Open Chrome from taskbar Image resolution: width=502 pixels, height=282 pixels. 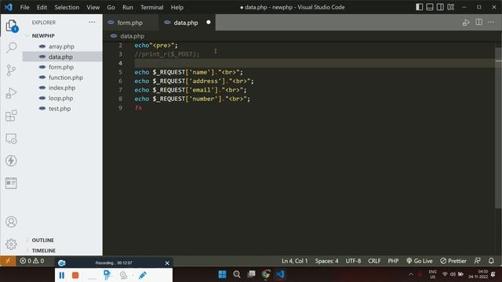266,274
